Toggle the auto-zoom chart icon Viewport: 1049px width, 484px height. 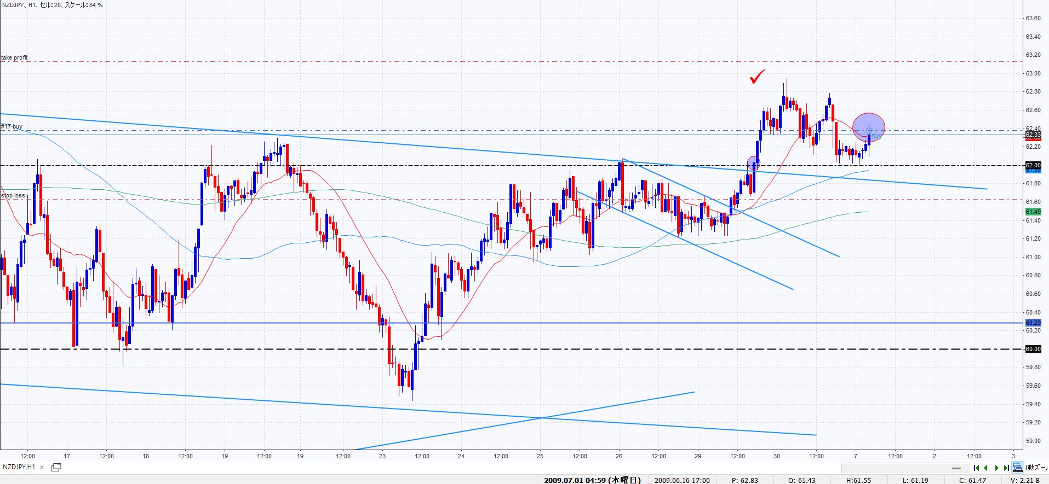coord(1018,468)
